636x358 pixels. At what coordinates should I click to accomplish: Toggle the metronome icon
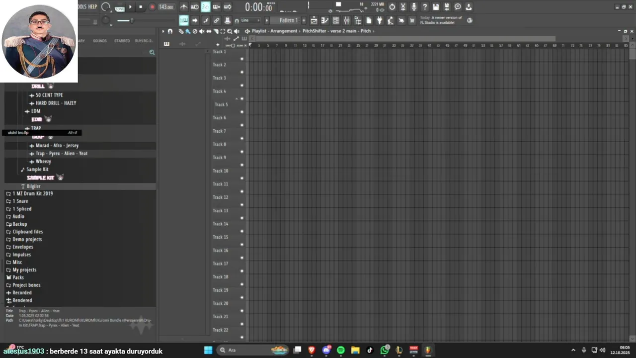184,7
